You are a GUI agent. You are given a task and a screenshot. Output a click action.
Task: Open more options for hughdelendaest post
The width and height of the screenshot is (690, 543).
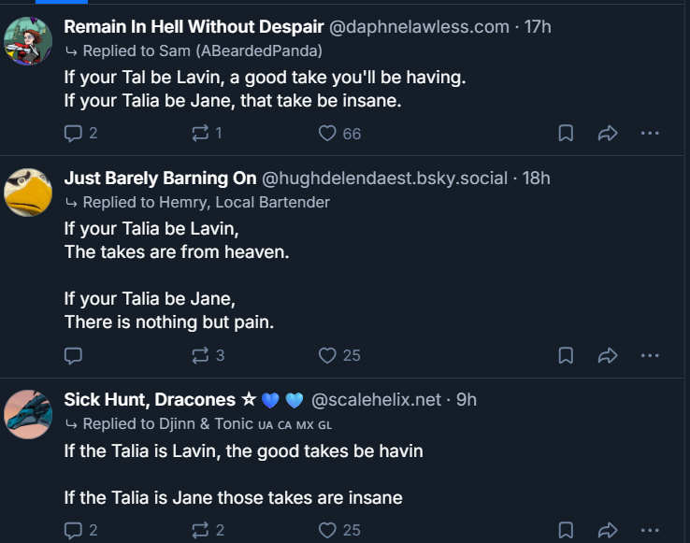click(x=650, y=355)
